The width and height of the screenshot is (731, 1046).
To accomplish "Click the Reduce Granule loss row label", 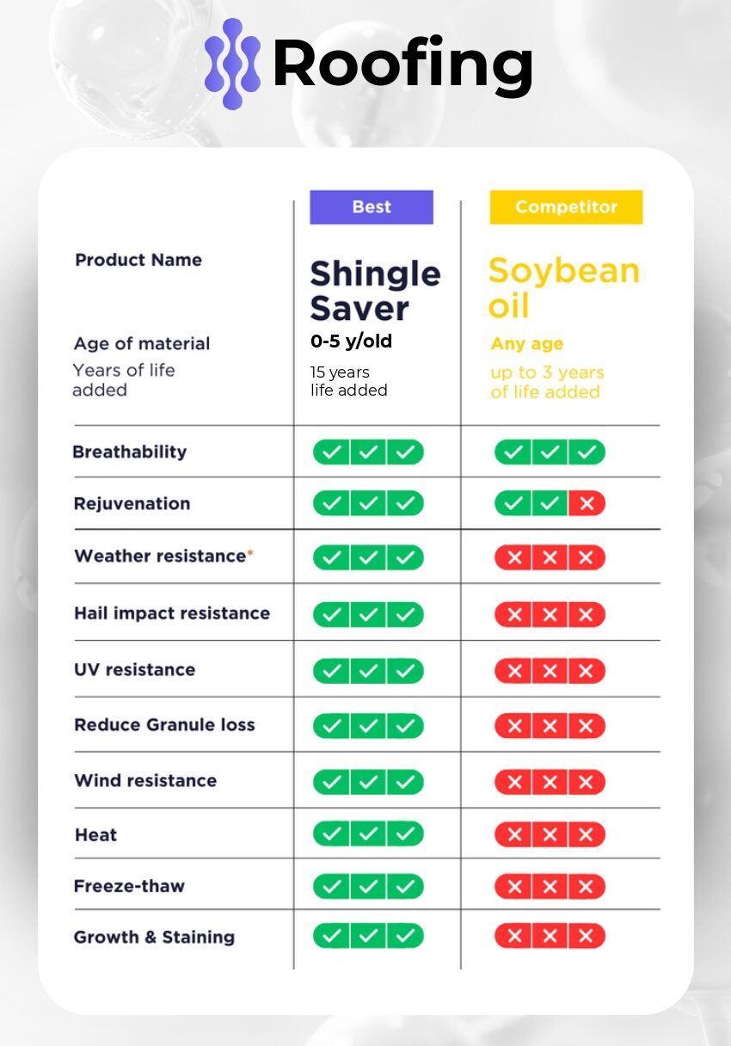I will (164, 724).
